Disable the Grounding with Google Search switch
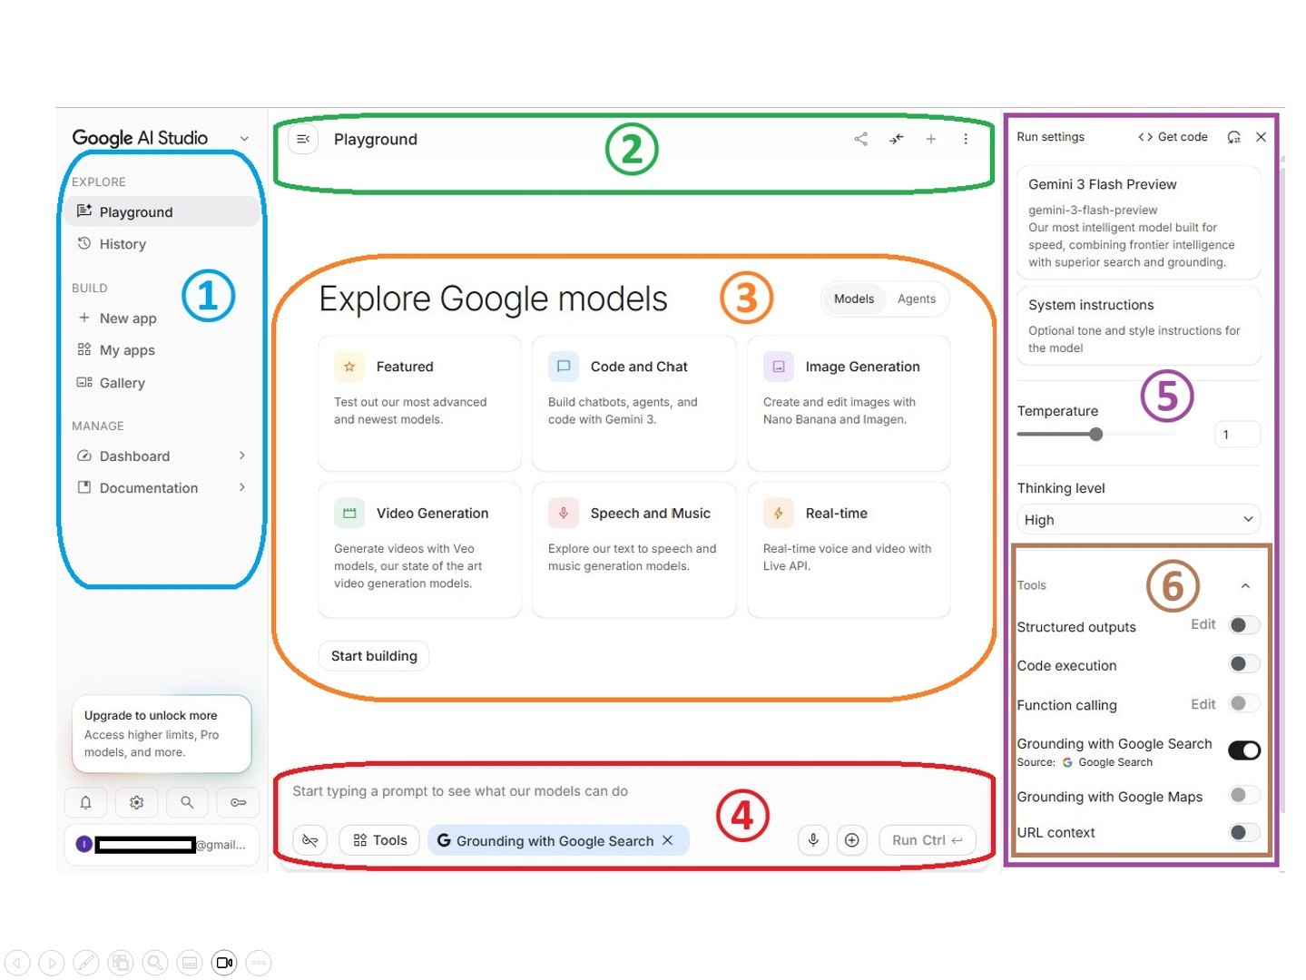Viewport: 1306px width, 980px height. [1244, 750]
